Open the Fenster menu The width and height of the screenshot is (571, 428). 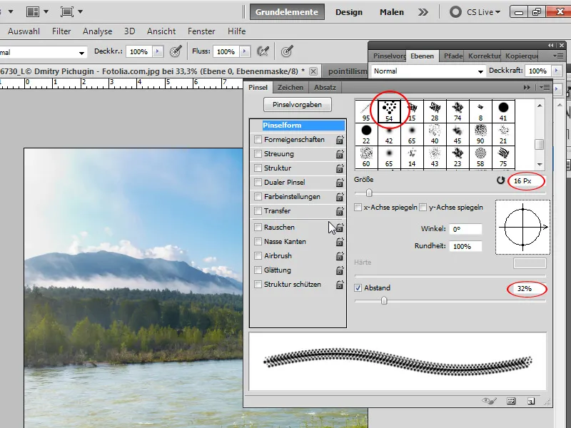[201, 31]
